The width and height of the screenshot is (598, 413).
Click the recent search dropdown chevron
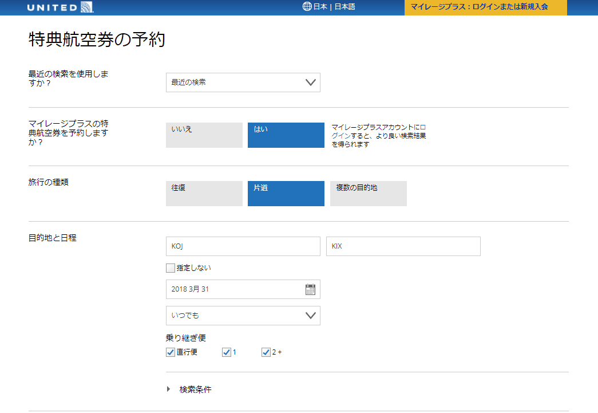coord(311,82)
